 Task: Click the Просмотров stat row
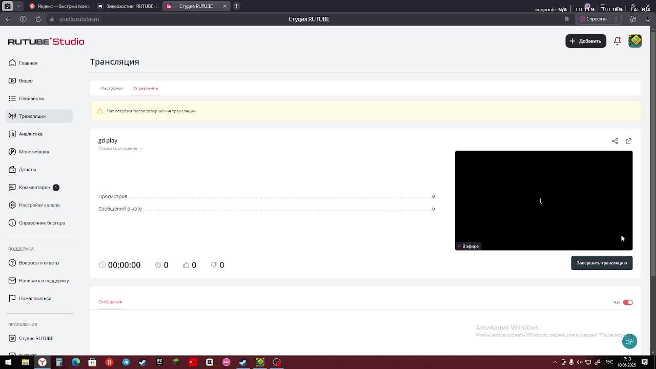click(x=266, y=196)
